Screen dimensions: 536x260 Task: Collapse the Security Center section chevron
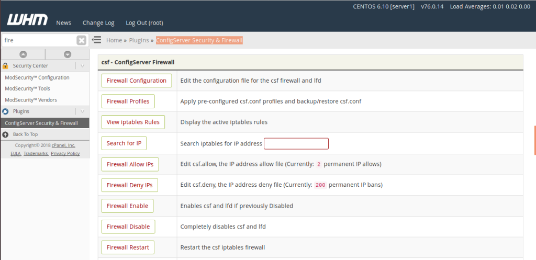click(x=82, y=65)
